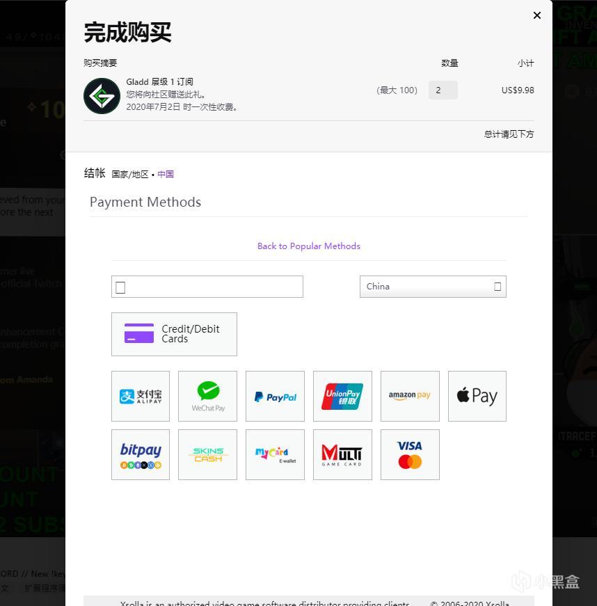The width and height of the screenshot is (597, 606).
Task: Choose Alipay payment method
Action: pos(141,396)
